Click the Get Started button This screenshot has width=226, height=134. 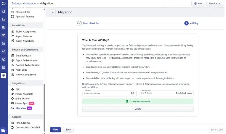point(215,4)
